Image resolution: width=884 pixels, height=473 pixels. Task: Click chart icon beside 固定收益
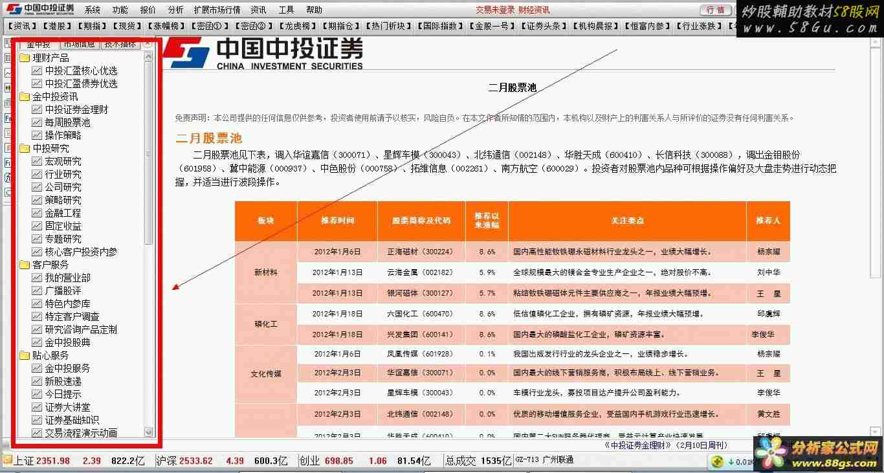37,226
